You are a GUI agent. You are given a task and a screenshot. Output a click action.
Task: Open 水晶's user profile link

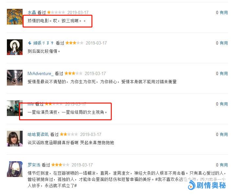click(x=32, y=12)
